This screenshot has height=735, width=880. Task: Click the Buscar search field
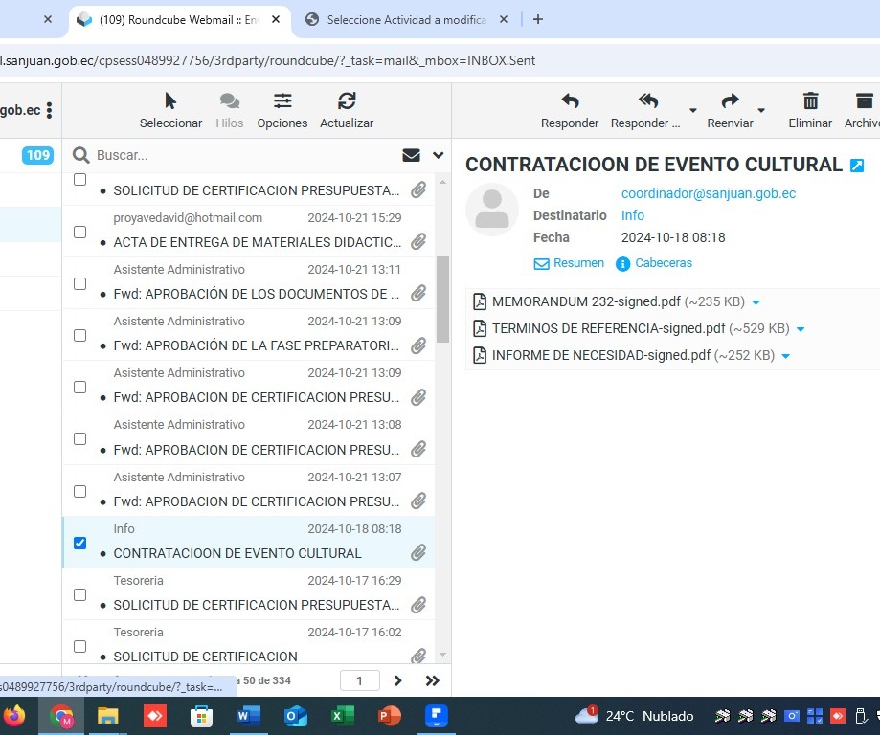click(x=239, y=155)
